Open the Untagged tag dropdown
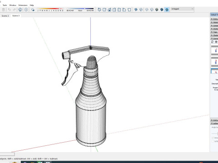This screenshot has width=218, height=163. tap(182, 9)
